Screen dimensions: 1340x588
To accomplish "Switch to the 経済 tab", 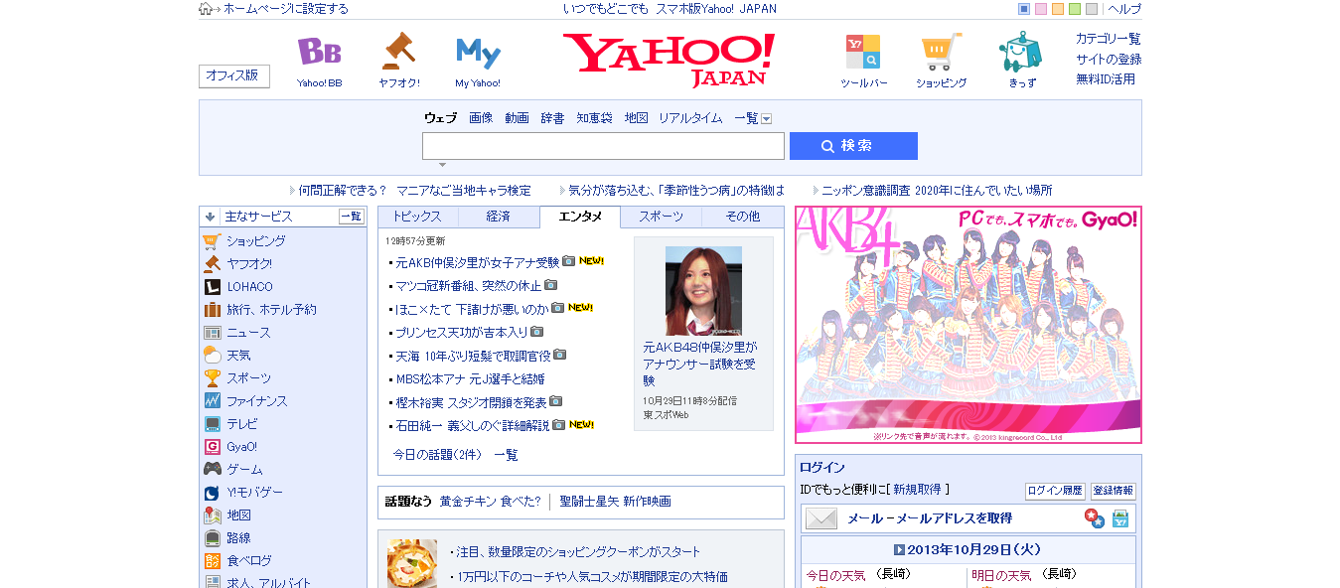I will pos(499,217).
